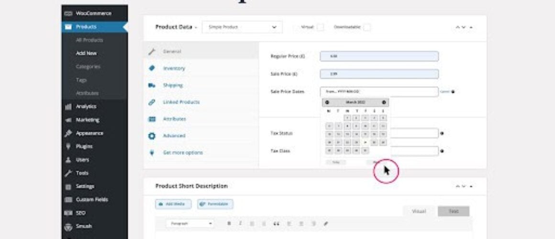Viewport: 555px width, 239px height.
Task: Click the bold formatting icon
Action: point(229,223)
